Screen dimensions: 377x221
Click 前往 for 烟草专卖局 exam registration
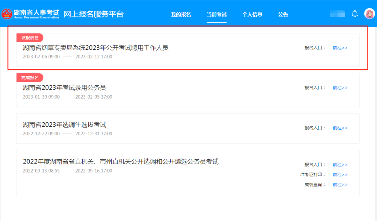340,48
